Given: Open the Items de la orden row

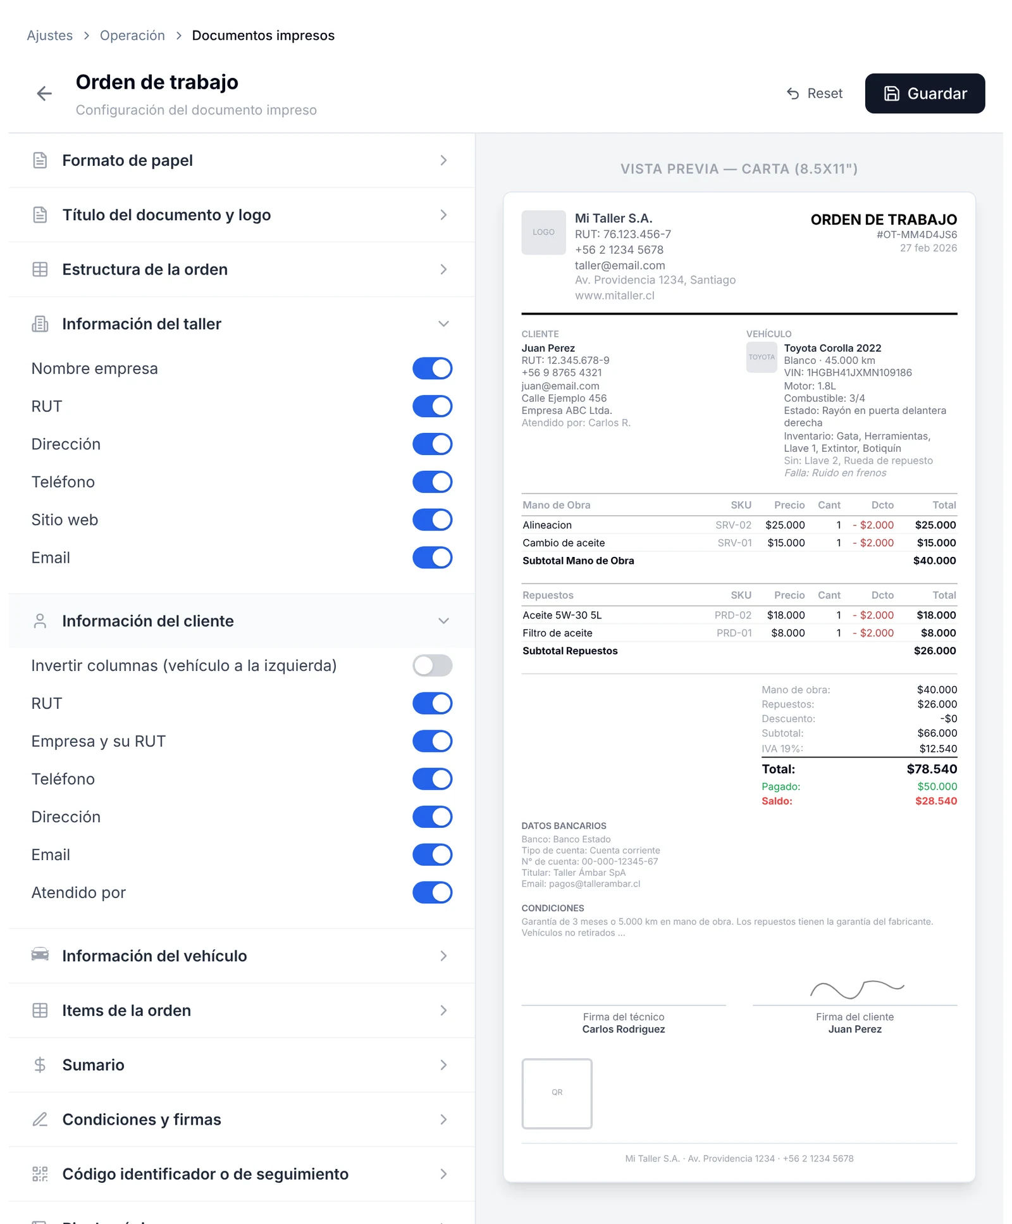Looking at the screenshot, I should tap(242, 1010).
